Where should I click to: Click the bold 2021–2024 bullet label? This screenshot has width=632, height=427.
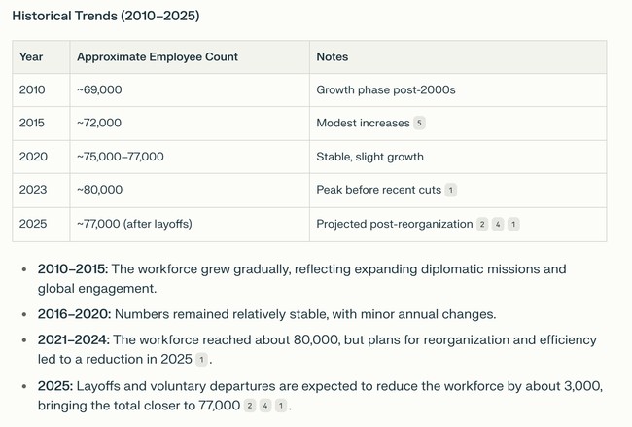[74, 339]
